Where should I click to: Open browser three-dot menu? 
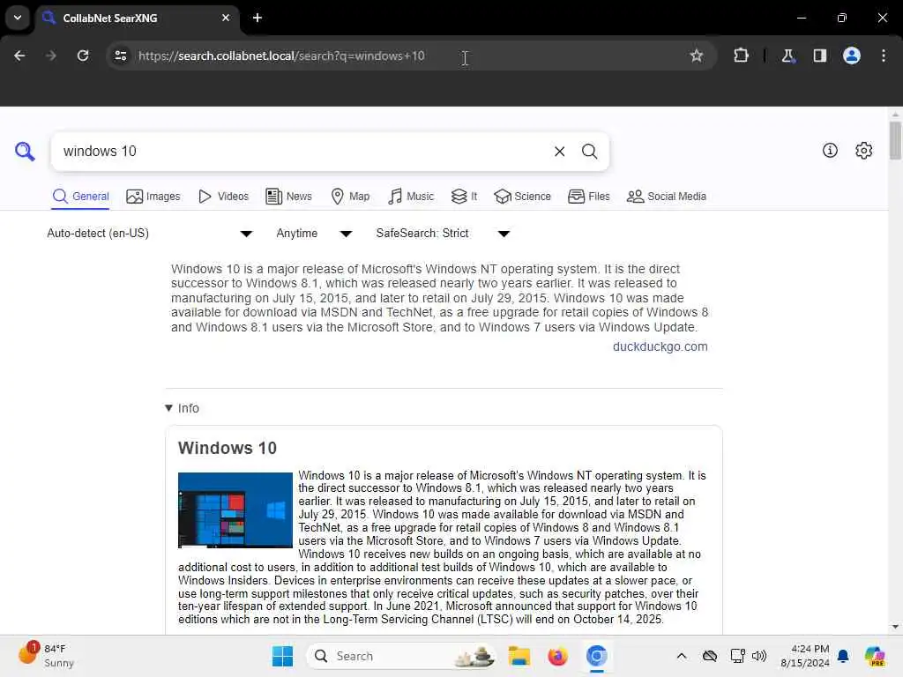coord(884,56)
